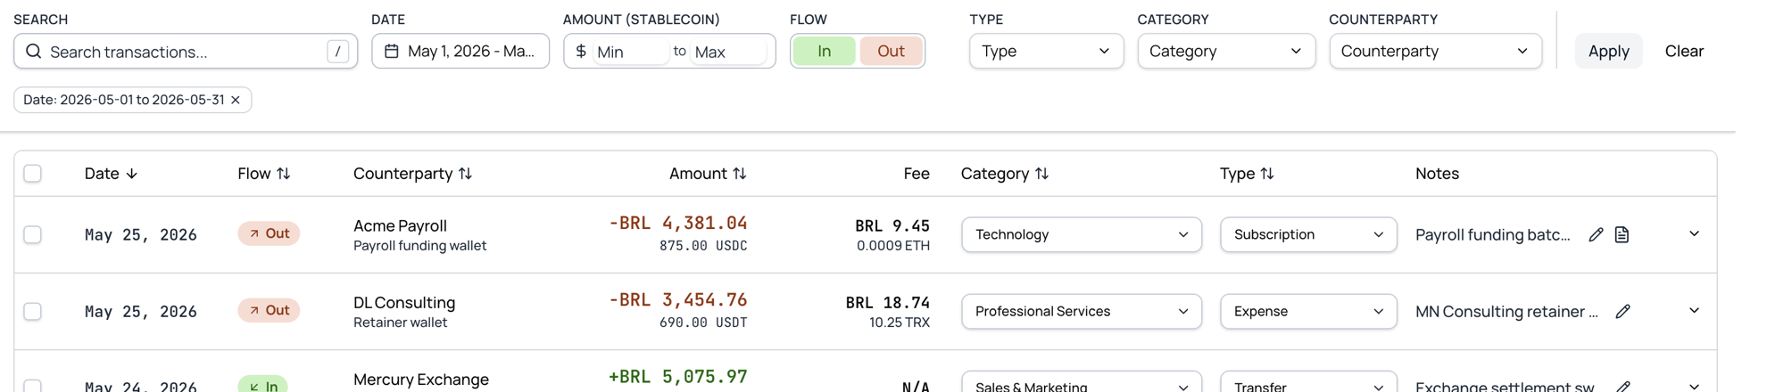Click the calendar icon in date field

click(x=391, y=52)
